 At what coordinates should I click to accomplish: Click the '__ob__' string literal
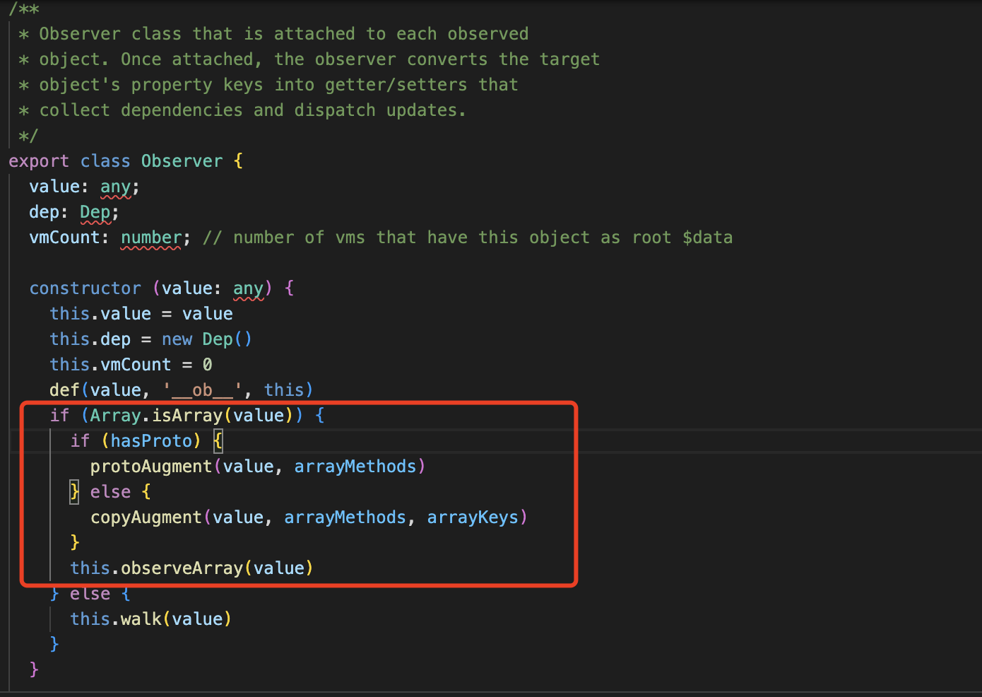[x=202, y=390]
